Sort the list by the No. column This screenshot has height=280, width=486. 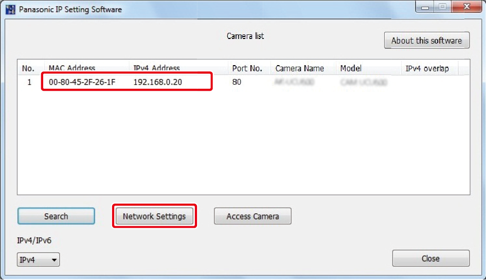[x=28, y=68]
